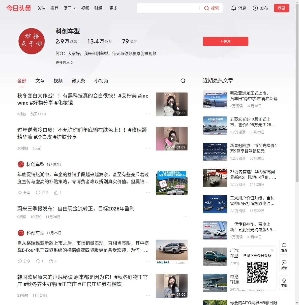Screen dimensions: 299x305
Task: Open 新皇冠陆放上市 hot article
Action: tap(253, 148)
